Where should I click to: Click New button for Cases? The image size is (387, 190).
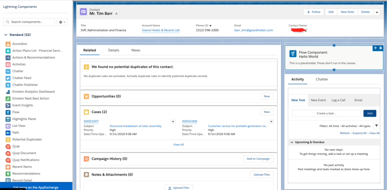tap(267, 112)
